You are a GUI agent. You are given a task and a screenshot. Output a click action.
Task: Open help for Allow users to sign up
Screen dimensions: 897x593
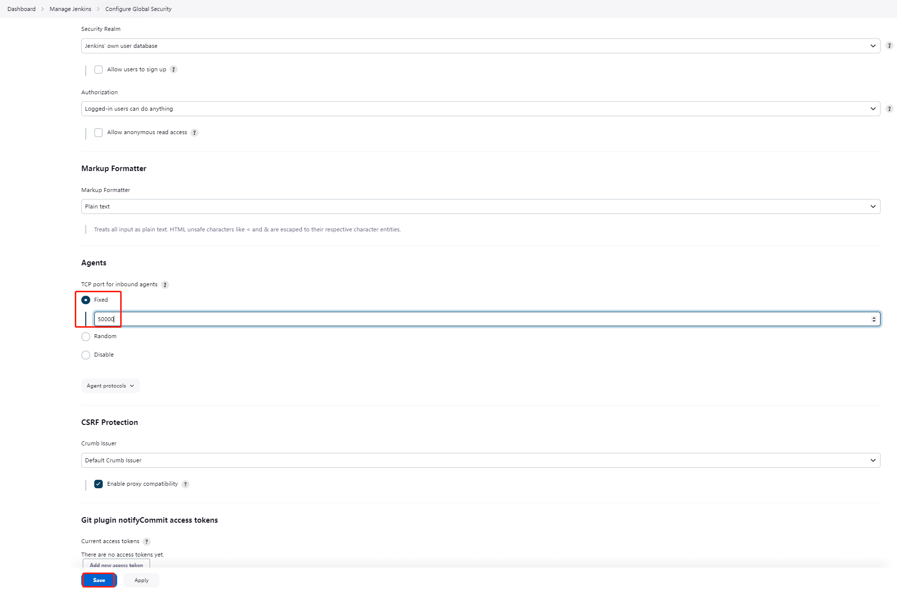tap(174, 70)
